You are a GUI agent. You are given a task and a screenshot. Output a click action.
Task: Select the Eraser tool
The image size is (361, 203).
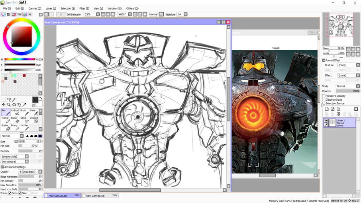(x=15, y=120)
